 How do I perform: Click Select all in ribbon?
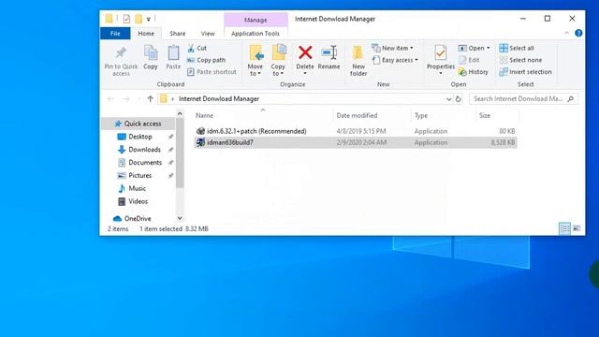pos(517,48)
